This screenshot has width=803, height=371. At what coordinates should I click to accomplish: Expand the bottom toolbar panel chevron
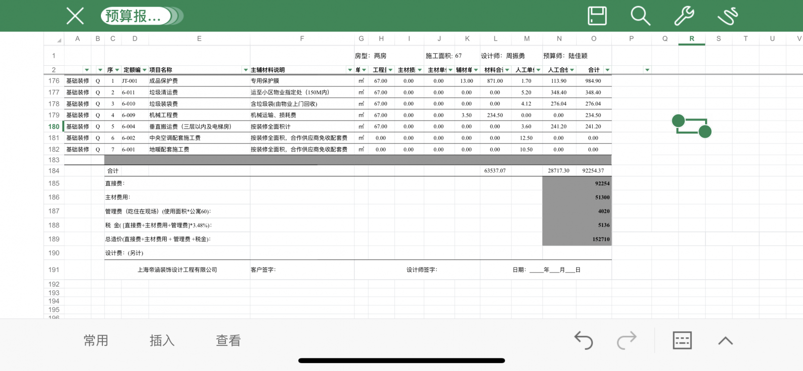pos(725,341)
